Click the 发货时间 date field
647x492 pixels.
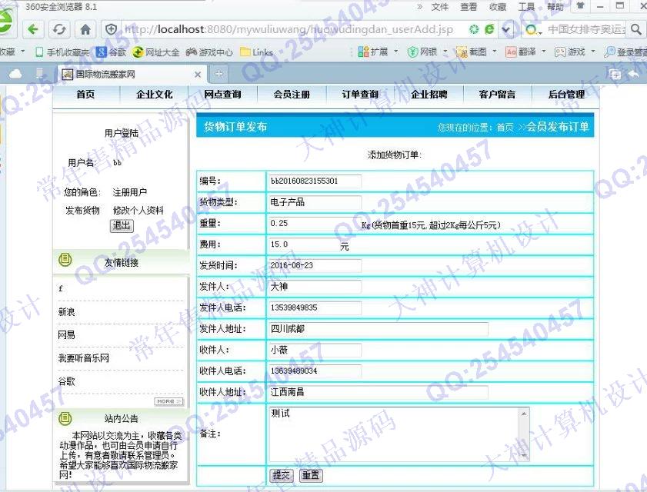[315, 265]
